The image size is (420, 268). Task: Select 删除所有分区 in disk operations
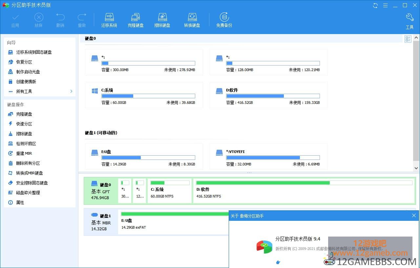pos(28,163)
